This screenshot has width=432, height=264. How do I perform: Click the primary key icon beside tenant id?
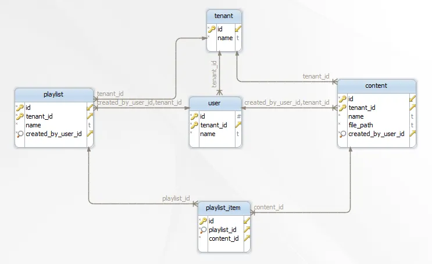click(212, 29)
